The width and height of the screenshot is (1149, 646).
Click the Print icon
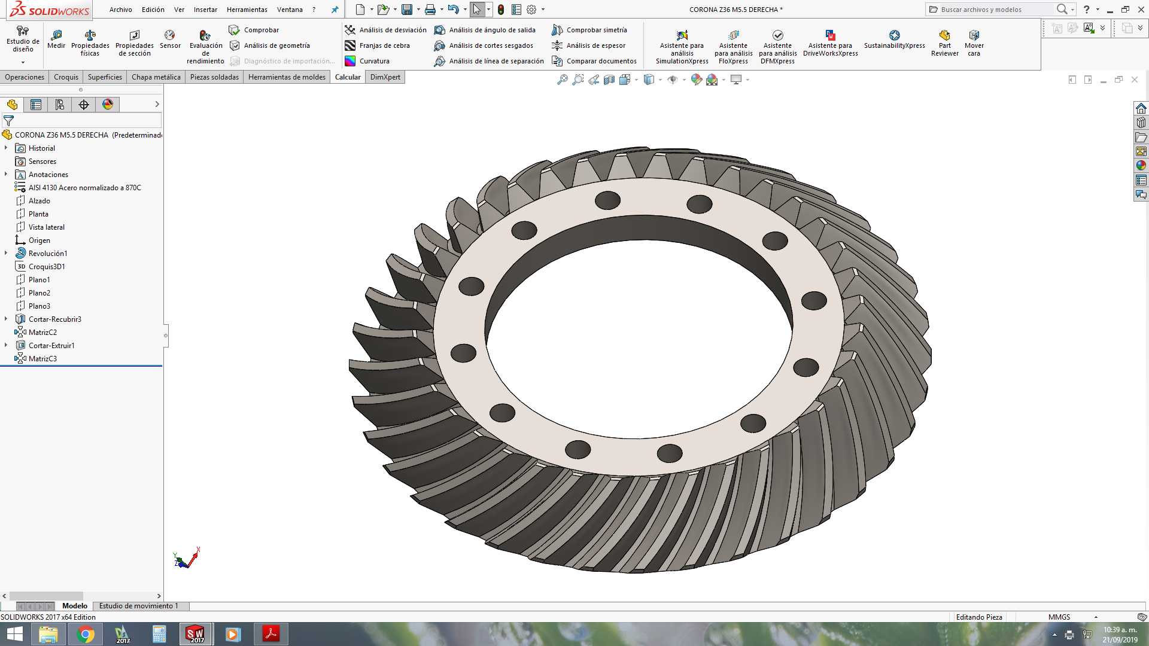click(430, 10)
